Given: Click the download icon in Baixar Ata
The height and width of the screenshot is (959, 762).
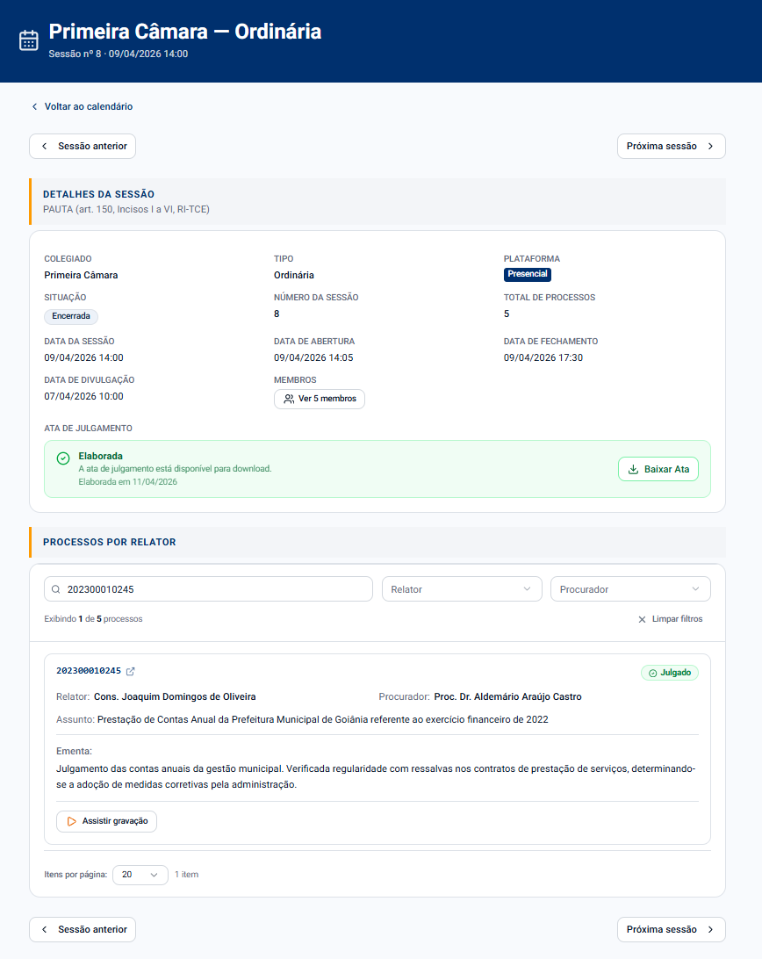Looking at the screenshot, I should (x=633, y=469).
